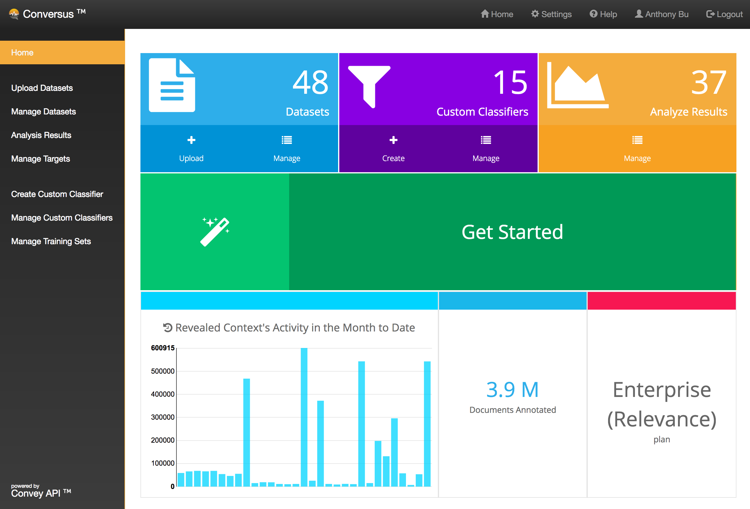Open the Anthony Bu user menu
Viewport: 750px width, 509px height.
661,14
